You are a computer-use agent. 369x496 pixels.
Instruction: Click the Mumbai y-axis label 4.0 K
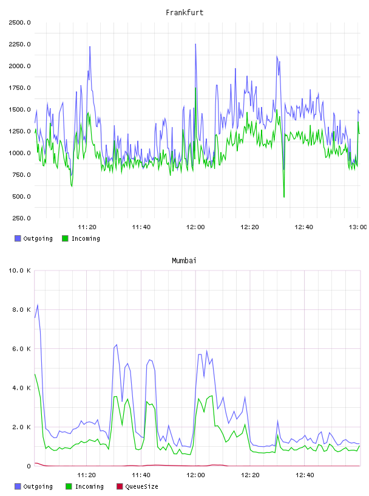[x=21, y=388]
